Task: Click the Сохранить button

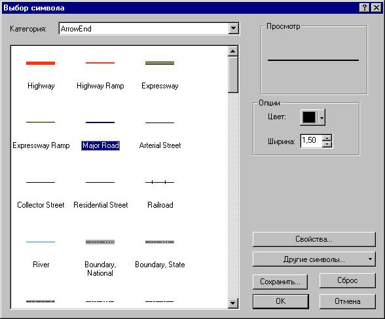Action: pyautogui.click(x=280, y=282)
